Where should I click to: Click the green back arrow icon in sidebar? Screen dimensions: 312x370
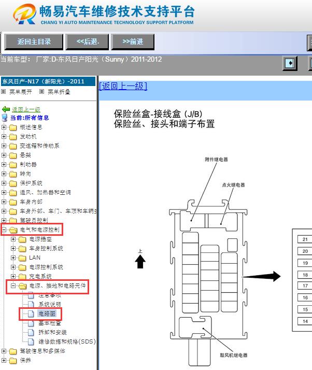pos(6,109)
